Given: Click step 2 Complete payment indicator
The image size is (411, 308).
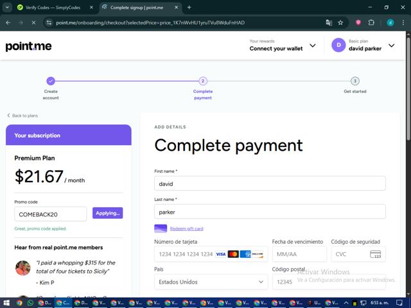Looking at the screenshot, I should [x=203, y=81].
